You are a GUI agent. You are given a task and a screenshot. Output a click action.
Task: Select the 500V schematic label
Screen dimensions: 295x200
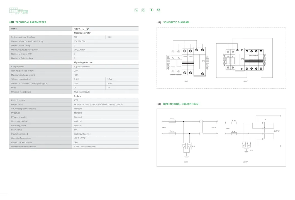click(186, 82)
